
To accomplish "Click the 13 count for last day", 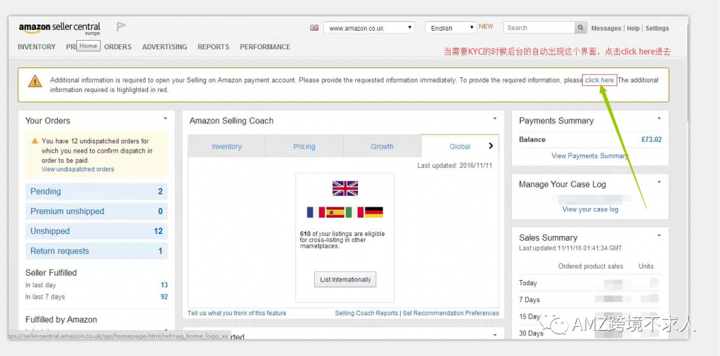I will (164, 285).
